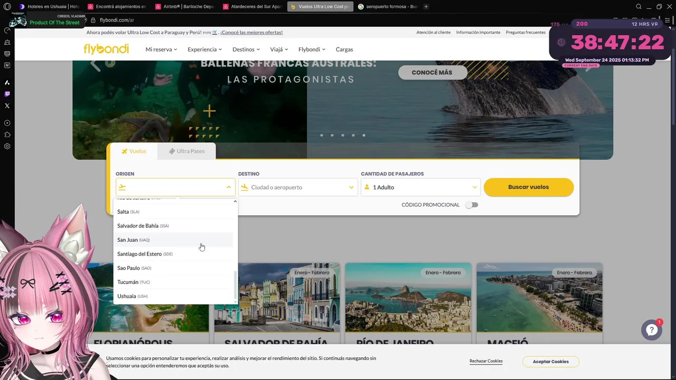Click the flybondi logo
The height and width of the screenshot is (380, 676).
(106, 49)
